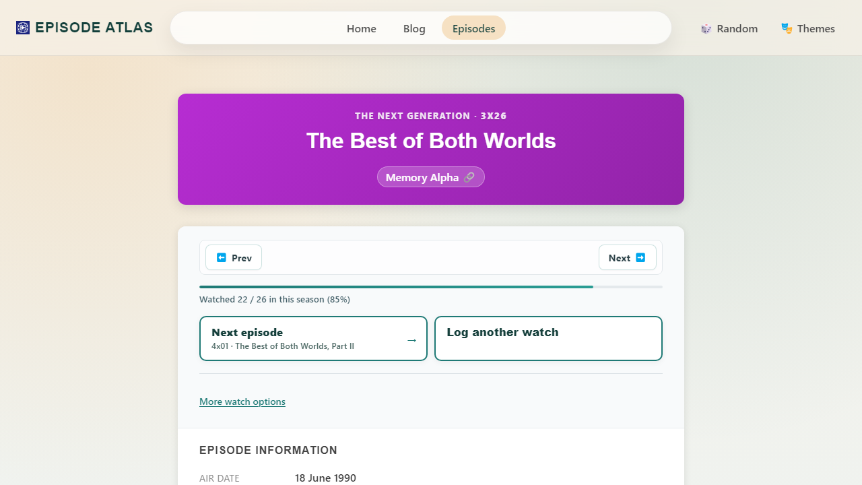
Task: Open the Blog page from the navigation
Action: (414, 28)
